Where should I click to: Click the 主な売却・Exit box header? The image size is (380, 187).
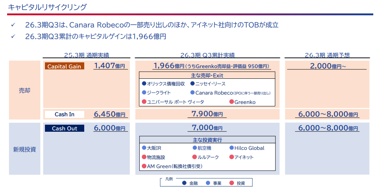tap(207, 75)
